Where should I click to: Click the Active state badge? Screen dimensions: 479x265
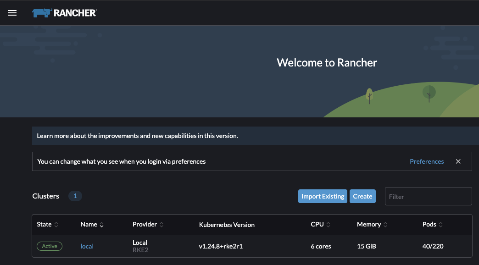(x=50, y=246)
